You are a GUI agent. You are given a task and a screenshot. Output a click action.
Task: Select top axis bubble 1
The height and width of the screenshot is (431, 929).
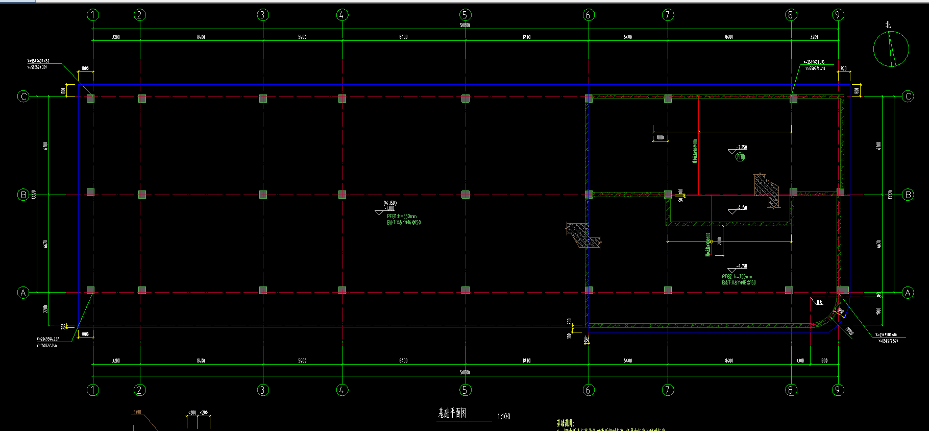click(93, 15)
